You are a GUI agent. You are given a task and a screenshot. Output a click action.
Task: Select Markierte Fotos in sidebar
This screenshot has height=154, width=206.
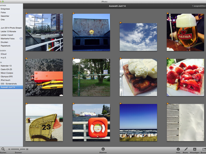pos(7,39)
